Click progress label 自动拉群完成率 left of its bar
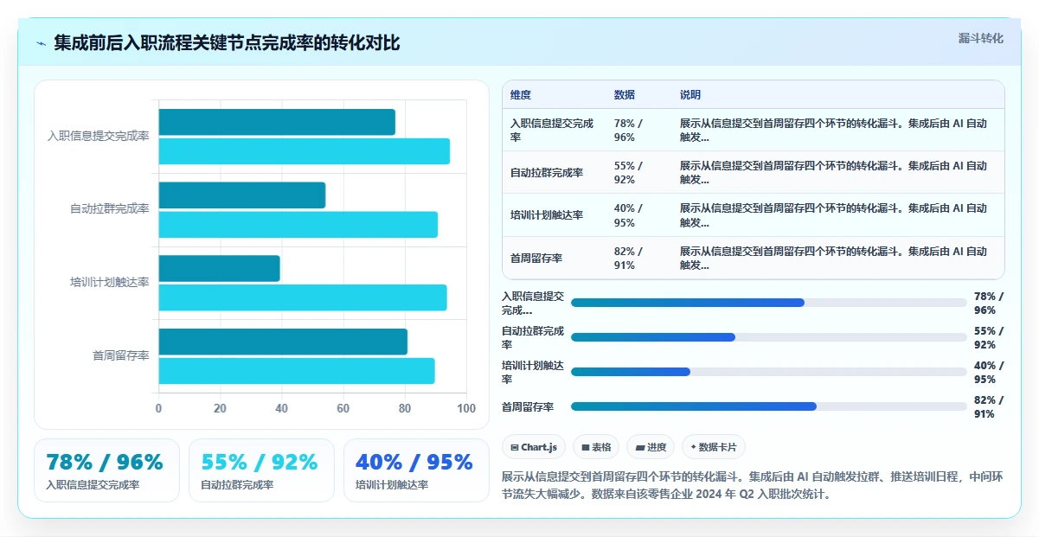This screenshot has width=1039, height=537. [x=533, y=337]
